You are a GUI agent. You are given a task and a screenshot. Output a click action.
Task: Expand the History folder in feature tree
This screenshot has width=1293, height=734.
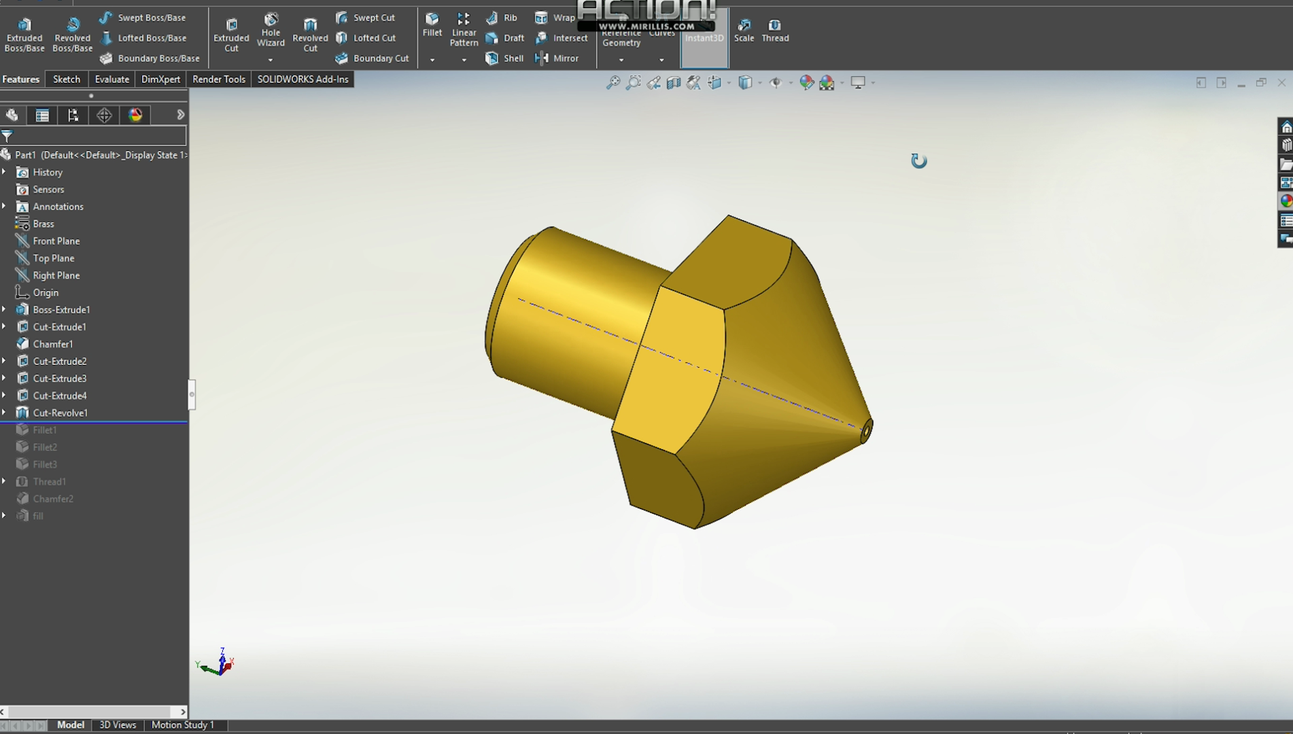[x=5, y=172]
